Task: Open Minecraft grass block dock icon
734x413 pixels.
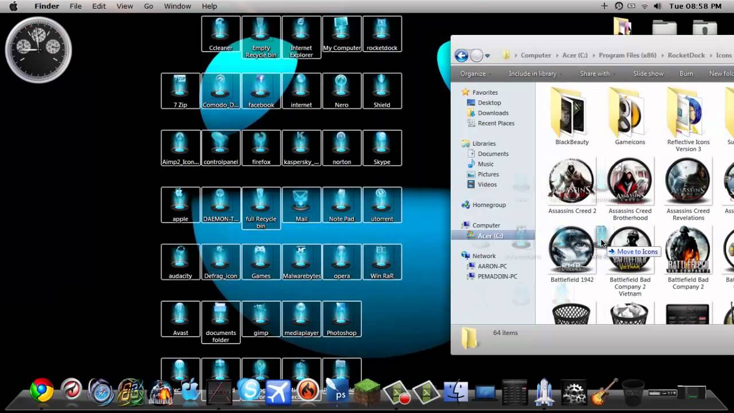Action: tap(367, 392)
